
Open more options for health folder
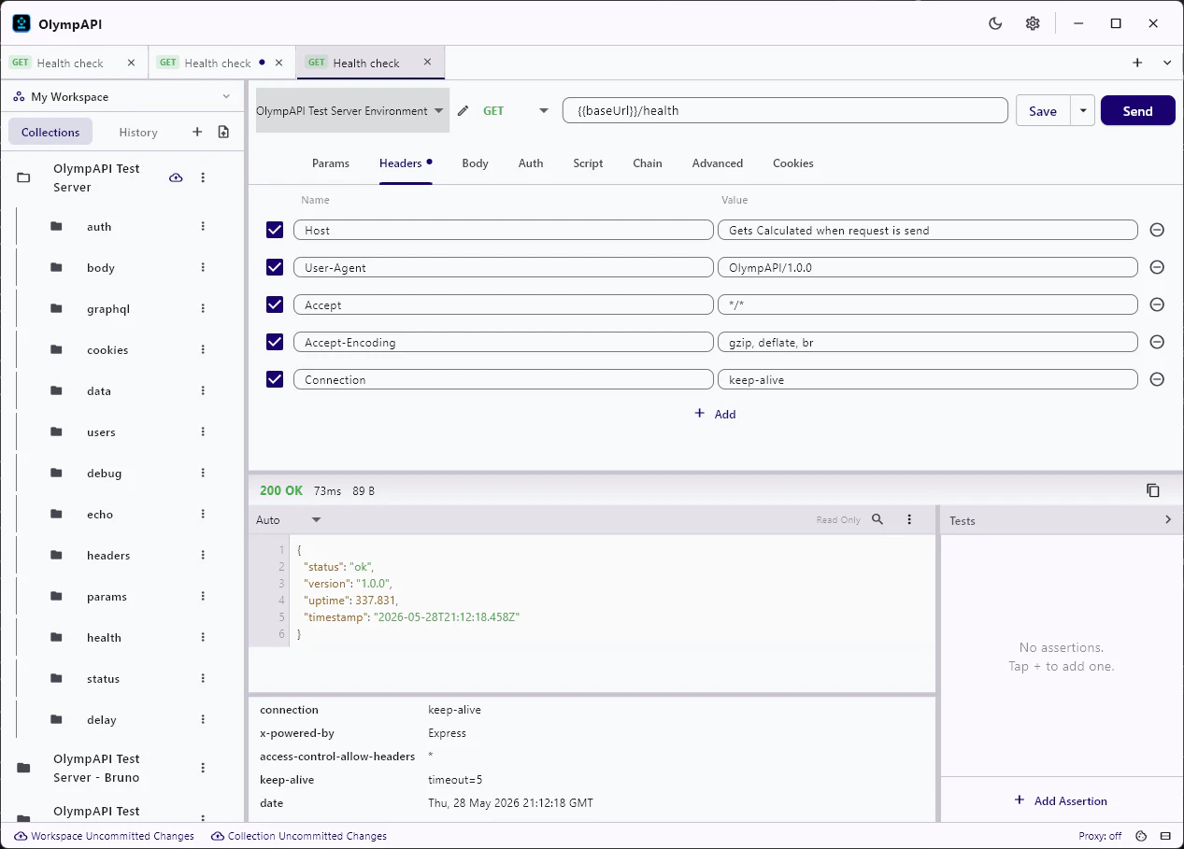point(203,637)
